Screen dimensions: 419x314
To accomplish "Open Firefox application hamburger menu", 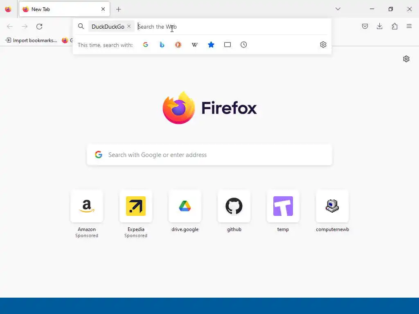I will (409, 26).
